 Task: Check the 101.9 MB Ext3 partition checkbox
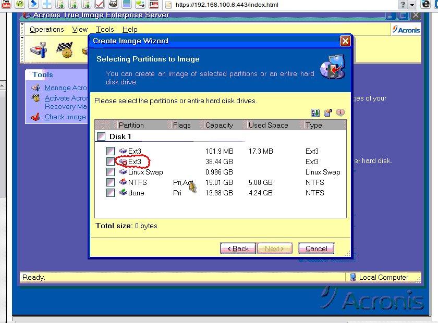[111, 151]
